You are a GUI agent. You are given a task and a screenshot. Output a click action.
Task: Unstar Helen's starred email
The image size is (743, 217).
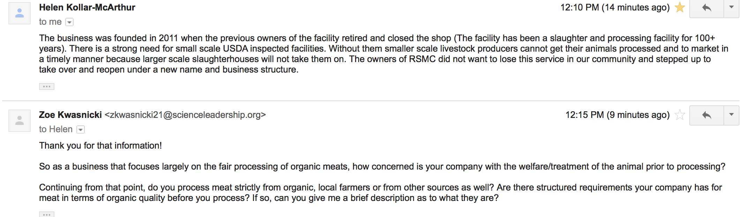pyautogui.click(x=680, y=7)
